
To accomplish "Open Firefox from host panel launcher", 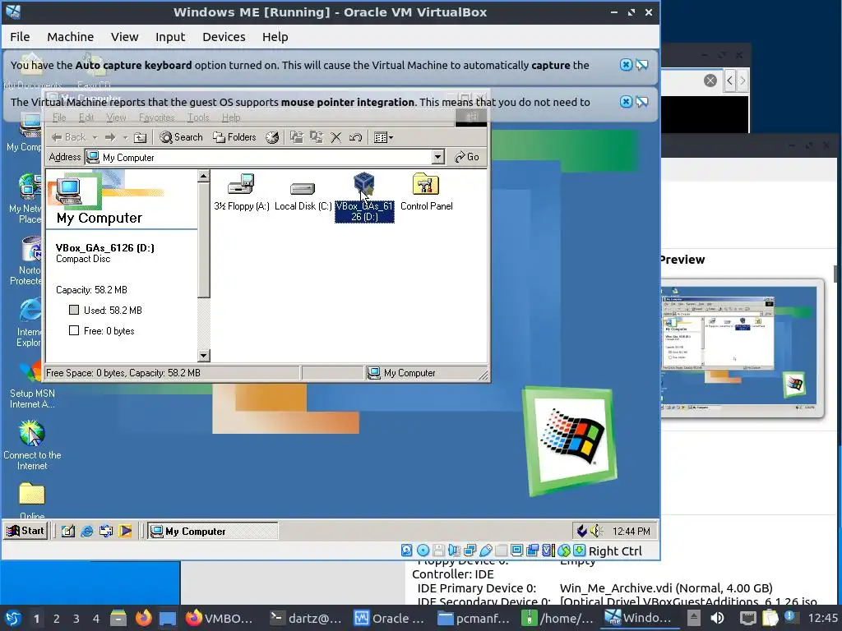I will coord(143,619).
